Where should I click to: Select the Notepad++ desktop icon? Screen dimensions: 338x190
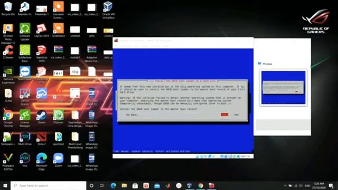pyautogui.click(x=8, y=138)
